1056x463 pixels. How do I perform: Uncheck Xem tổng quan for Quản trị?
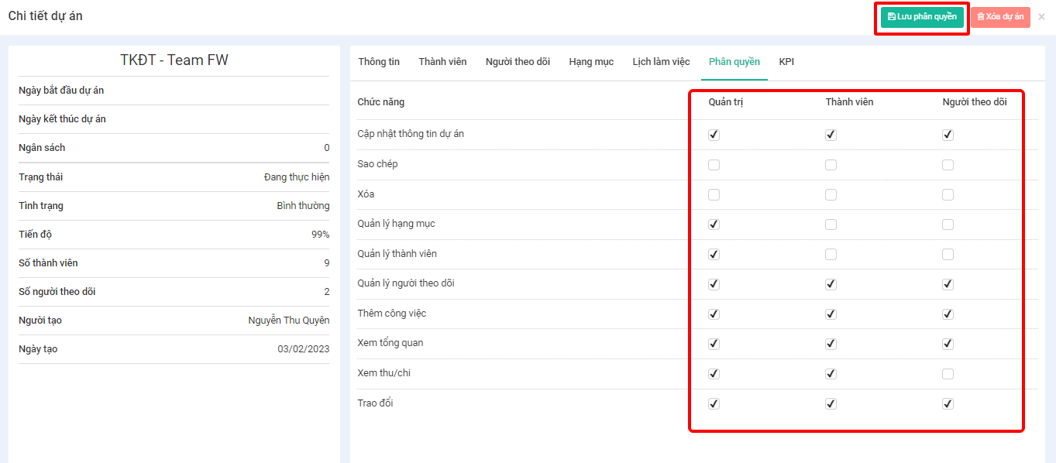coord(714,344)
